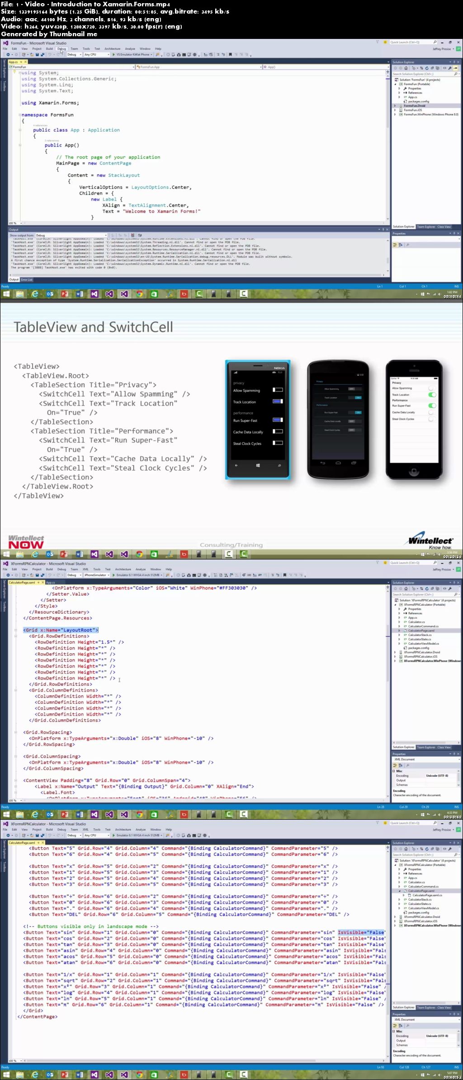Open FormsFun.App class navigation dropdown
This screenshot has height=1080, width=463.
tap(198, 67)
